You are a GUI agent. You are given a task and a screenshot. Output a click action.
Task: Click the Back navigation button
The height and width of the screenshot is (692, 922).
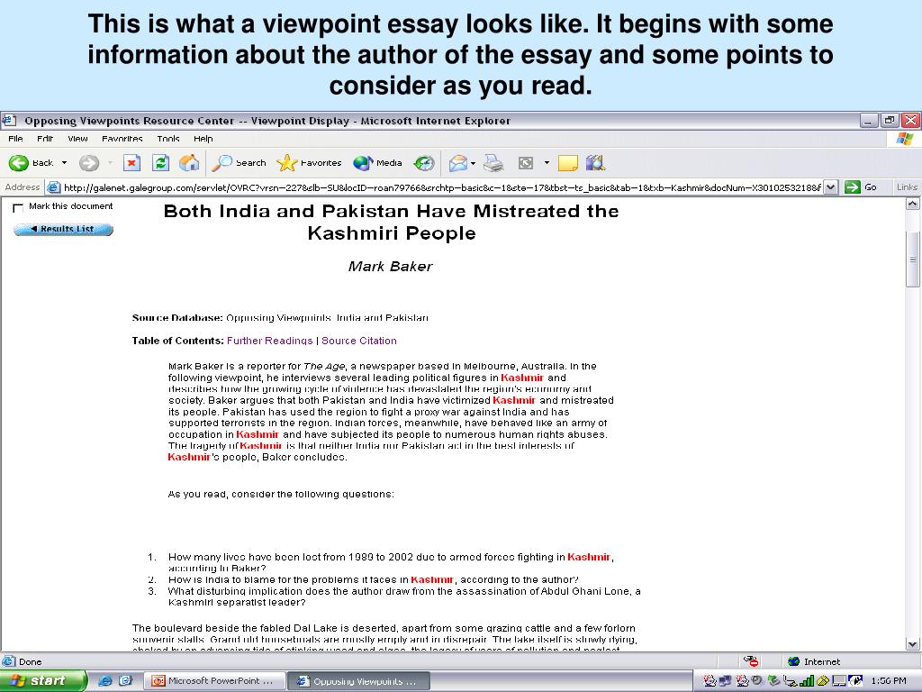click(x=31, y=163)
